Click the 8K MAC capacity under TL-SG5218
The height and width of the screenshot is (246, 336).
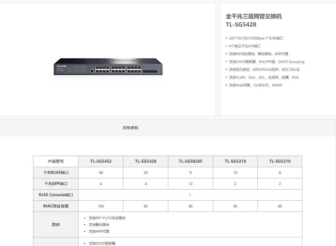[235, 206]
